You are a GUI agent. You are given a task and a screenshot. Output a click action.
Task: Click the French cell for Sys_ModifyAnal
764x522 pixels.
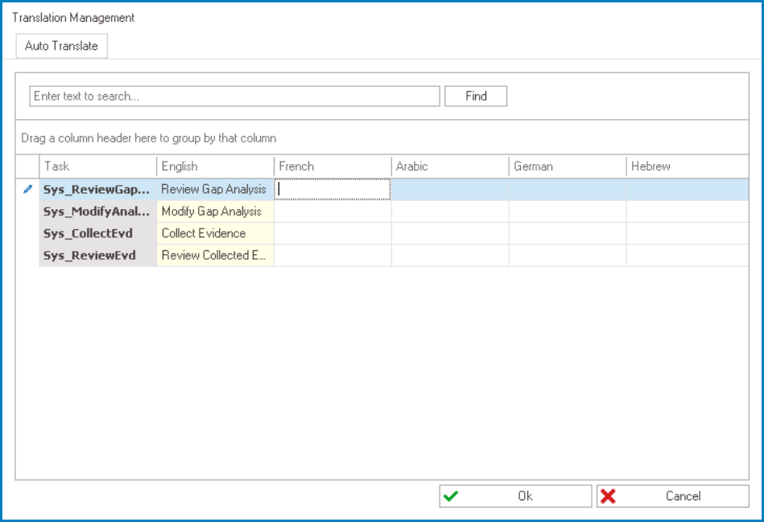(332, 211)
